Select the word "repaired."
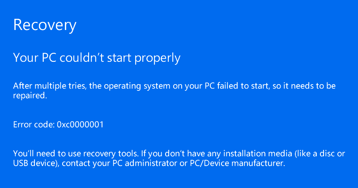The image size is (358, 188). tap(30, 96)
